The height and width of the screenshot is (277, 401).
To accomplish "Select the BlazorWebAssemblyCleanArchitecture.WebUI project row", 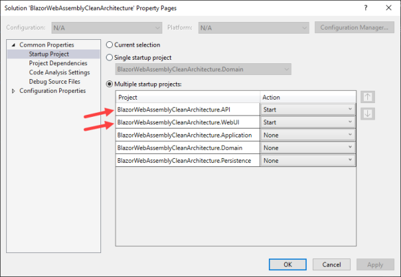I will [x=188, y=122].
